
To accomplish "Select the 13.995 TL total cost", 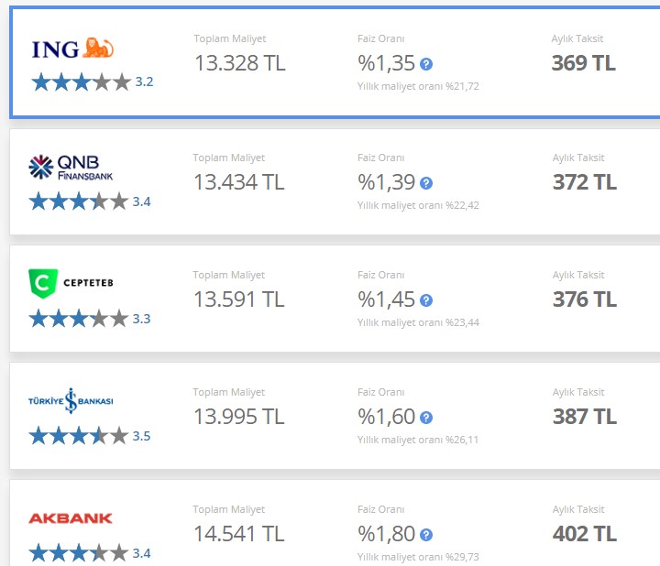I will click(x=238, y=417).
